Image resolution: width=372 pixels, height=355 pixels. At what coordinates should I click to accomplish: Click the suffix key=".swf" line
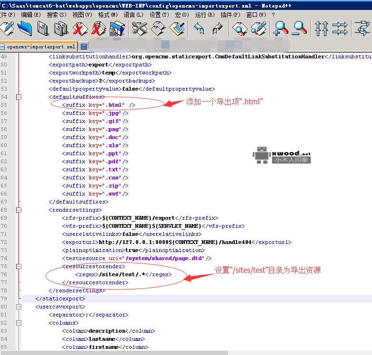95,194
